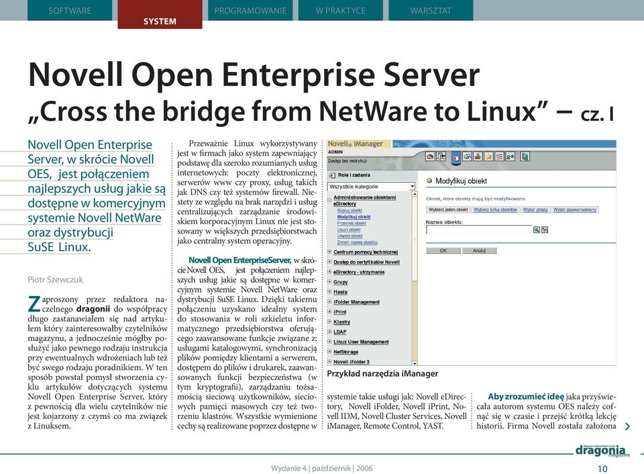Expand the iFolder Management node
Screen dimensions: 644x474
329,301
